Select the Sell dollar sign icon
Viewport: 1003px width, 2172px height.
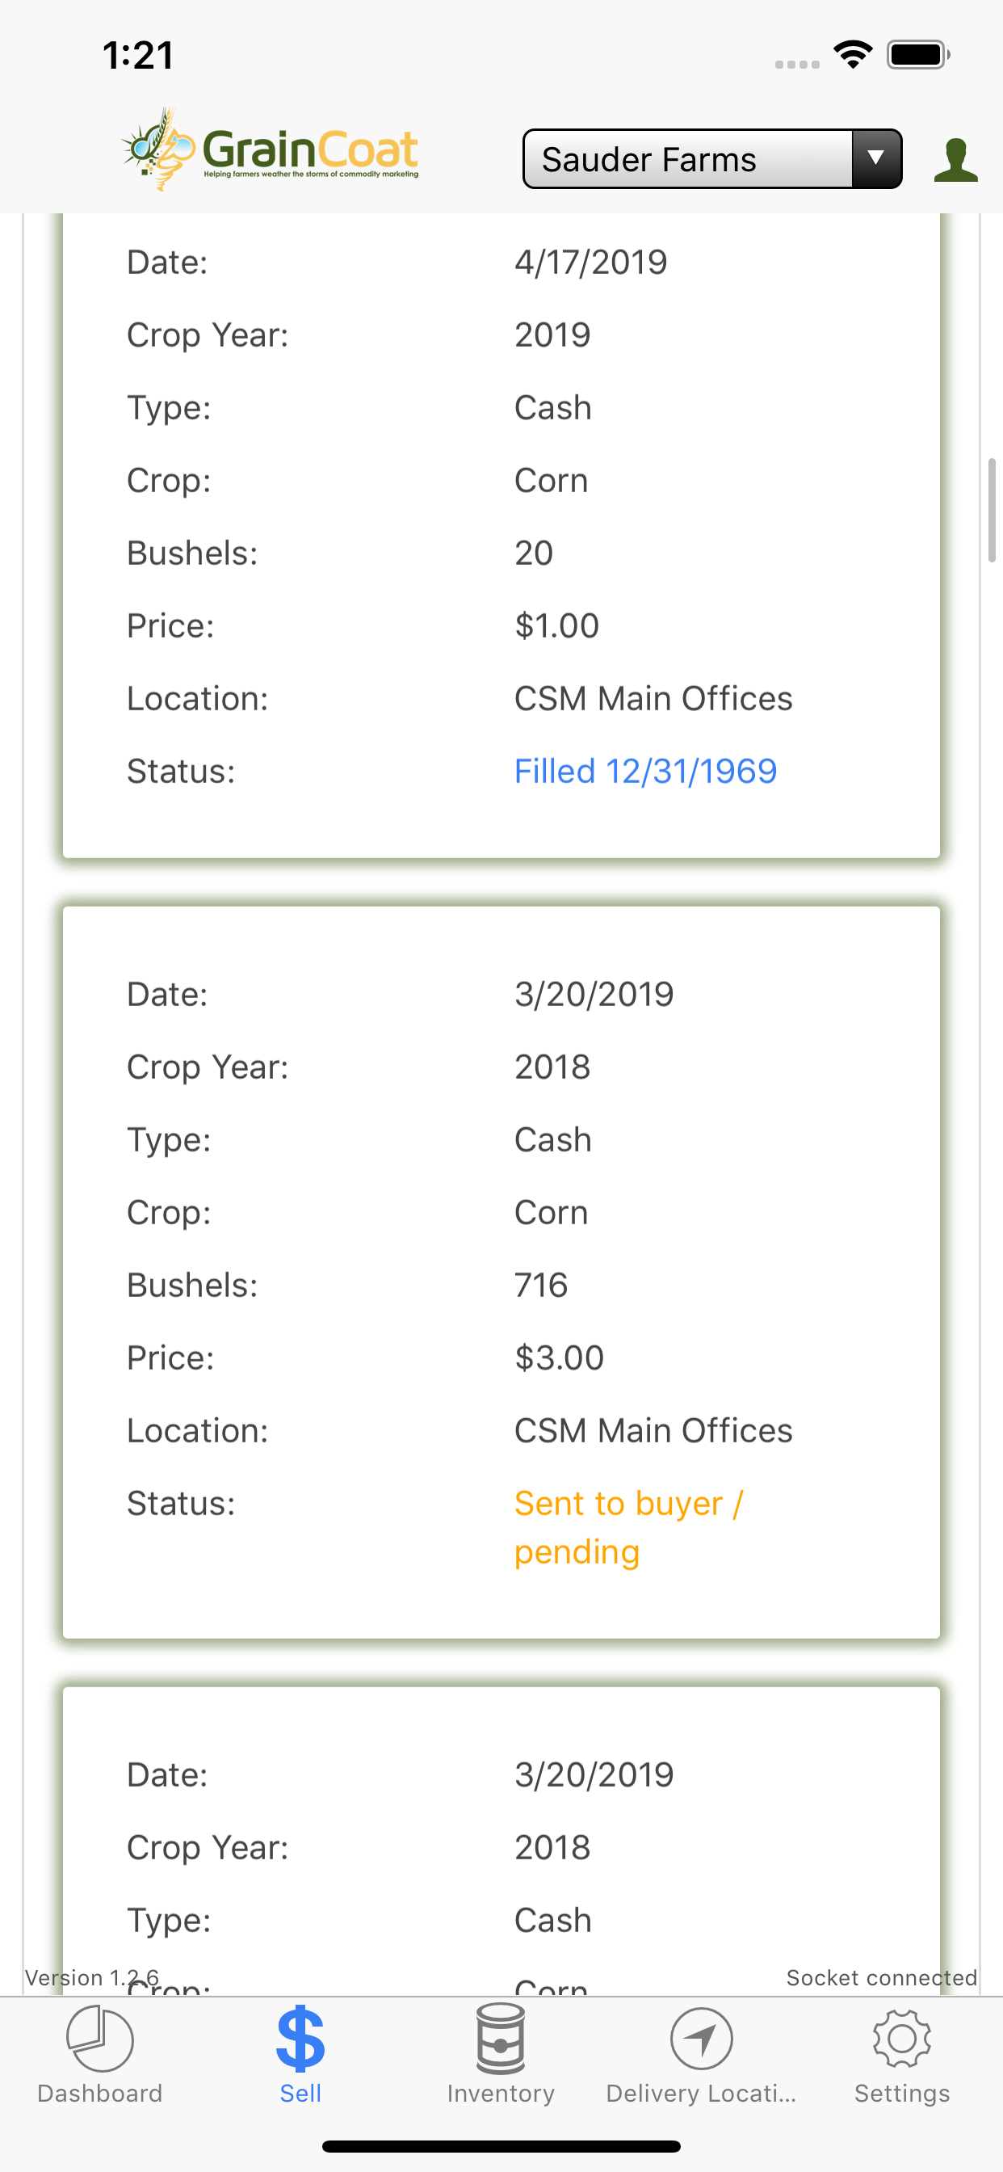pyautogui.click(x=300, y=2039)
